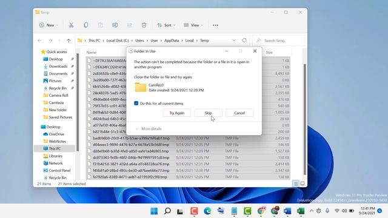Viewport: 388px width, 218px height.
Task: Open the green Camtasia taskbar icon
Action: 247,211
